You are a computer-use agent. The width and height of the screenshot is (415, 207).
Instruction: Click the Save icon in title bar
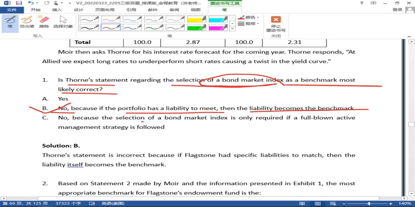tap(19, 3)
